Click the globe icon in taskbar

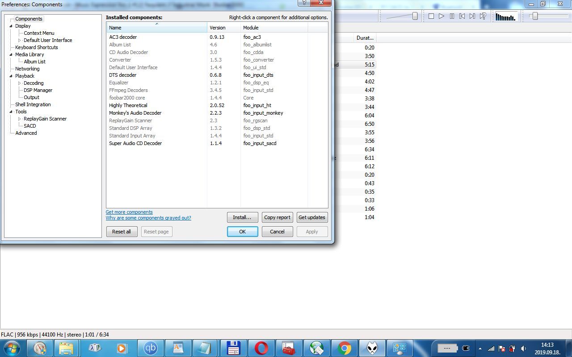317,348
